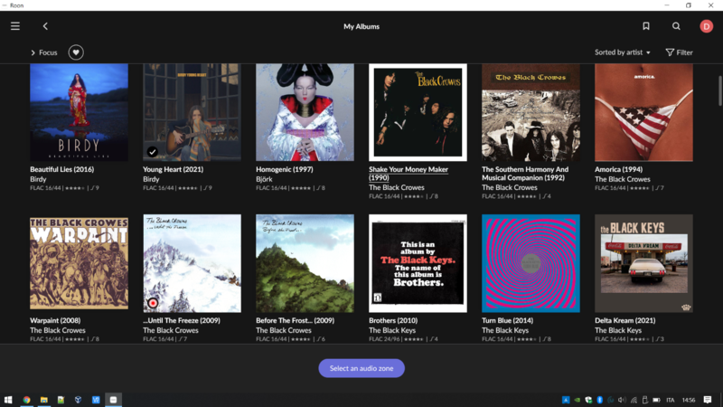Open the Sorted by artist dropdown
This screenshot has width=723, height=407.
point(622,52)
